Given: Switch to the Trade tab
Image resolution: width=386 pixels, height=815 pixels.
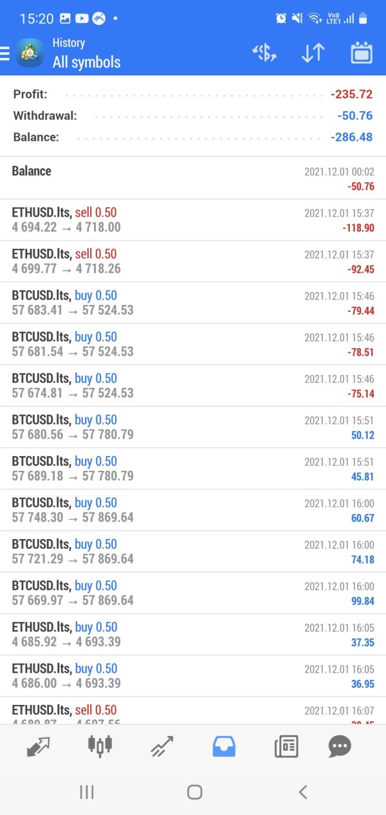Looking at the screenshot, I should pos(161,746).
